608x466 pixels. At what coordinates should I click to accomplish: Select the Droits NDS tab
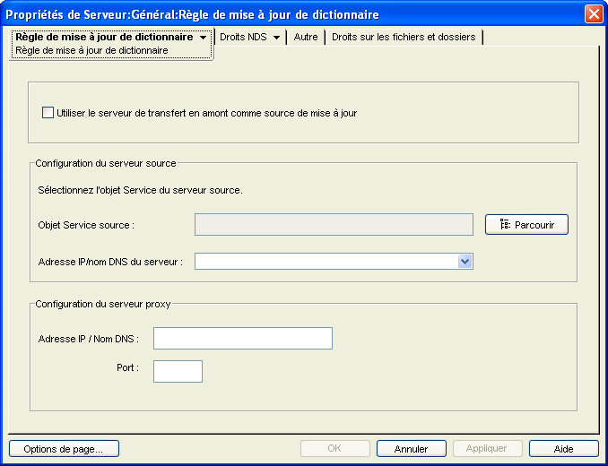243,38
